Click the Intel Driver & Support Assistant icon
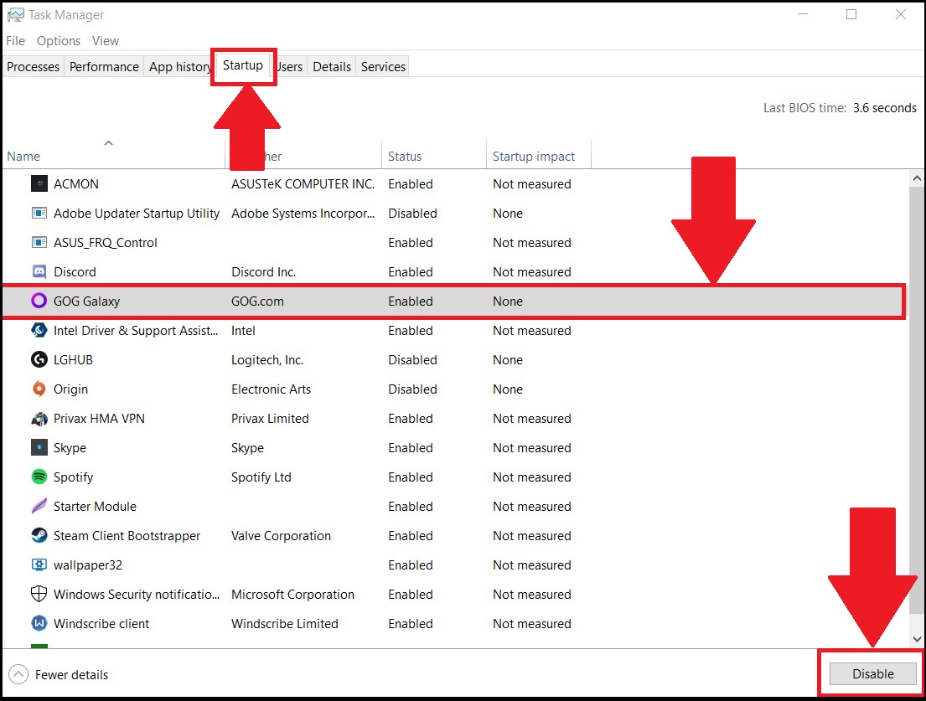The width and height of the screenshot is (926, 701). click(39, 331)
